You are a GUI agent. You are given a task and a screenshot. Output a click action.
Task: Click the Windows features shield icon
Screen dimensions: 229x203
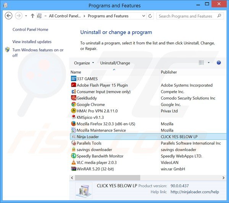7,50
